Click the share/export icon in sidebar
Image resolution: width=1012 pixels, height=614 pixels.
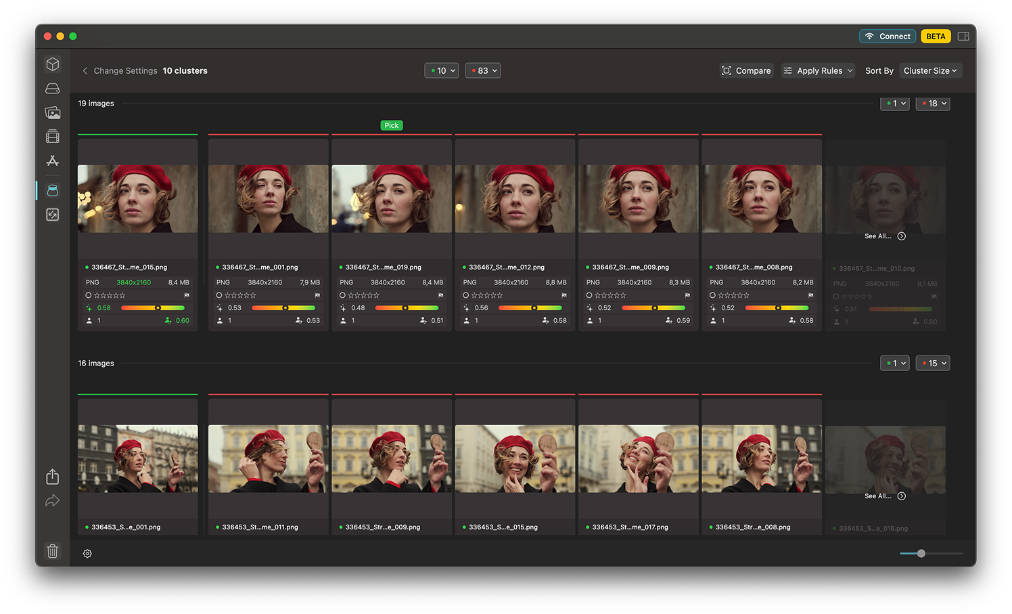[53, 477]
